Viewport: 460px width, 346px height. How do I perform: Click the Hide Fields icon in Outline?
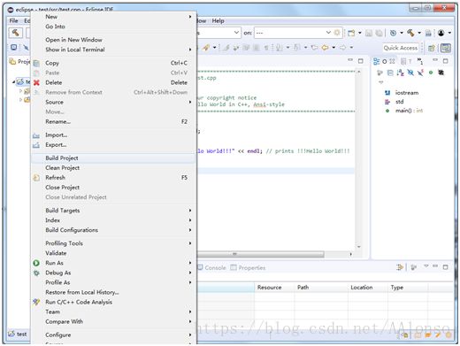410,73
